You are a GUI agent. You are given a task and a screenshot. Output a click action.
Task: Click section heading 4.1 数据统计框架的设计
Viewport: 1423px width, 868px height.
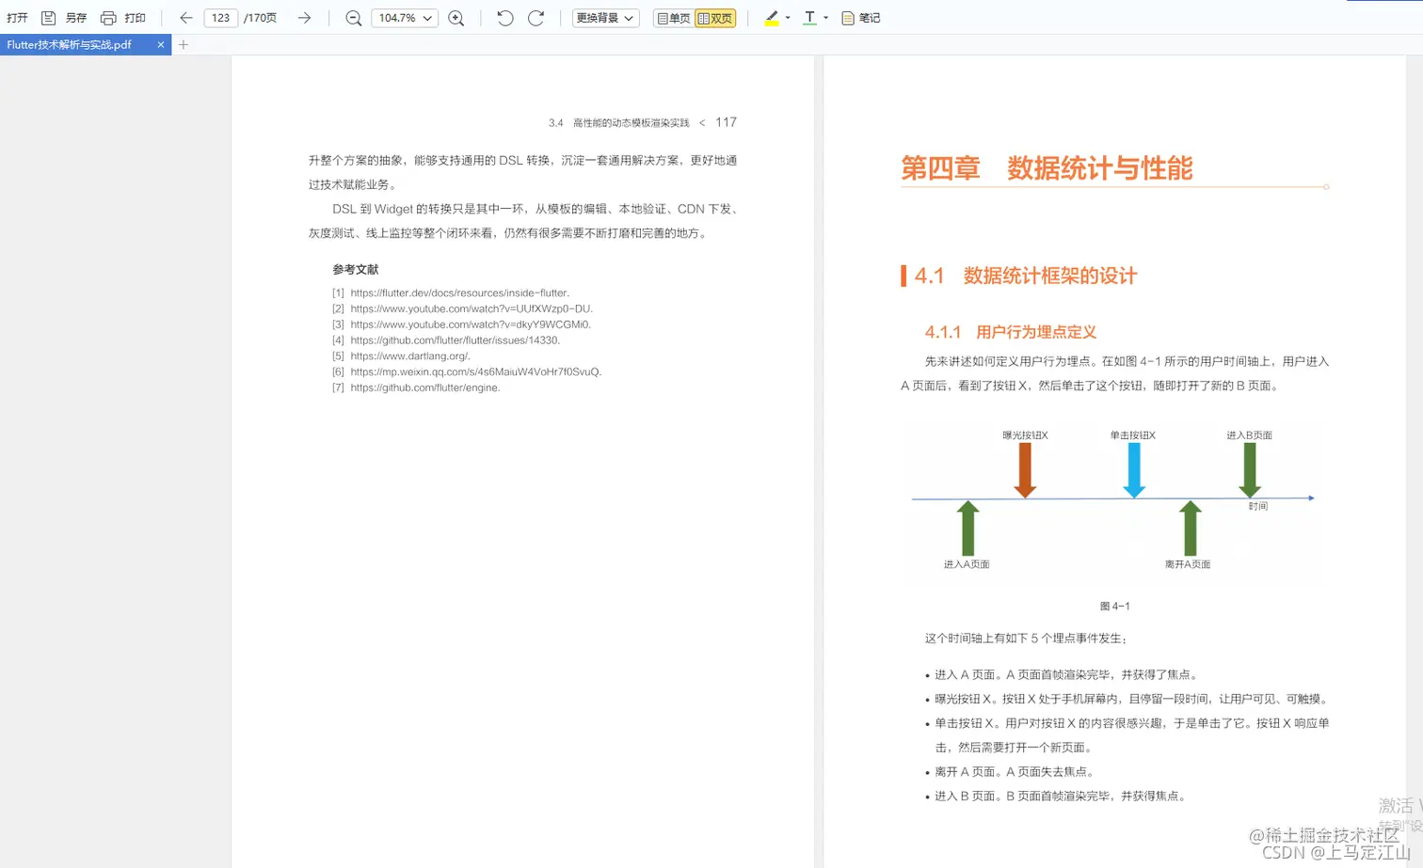(x=1026, y=276)
